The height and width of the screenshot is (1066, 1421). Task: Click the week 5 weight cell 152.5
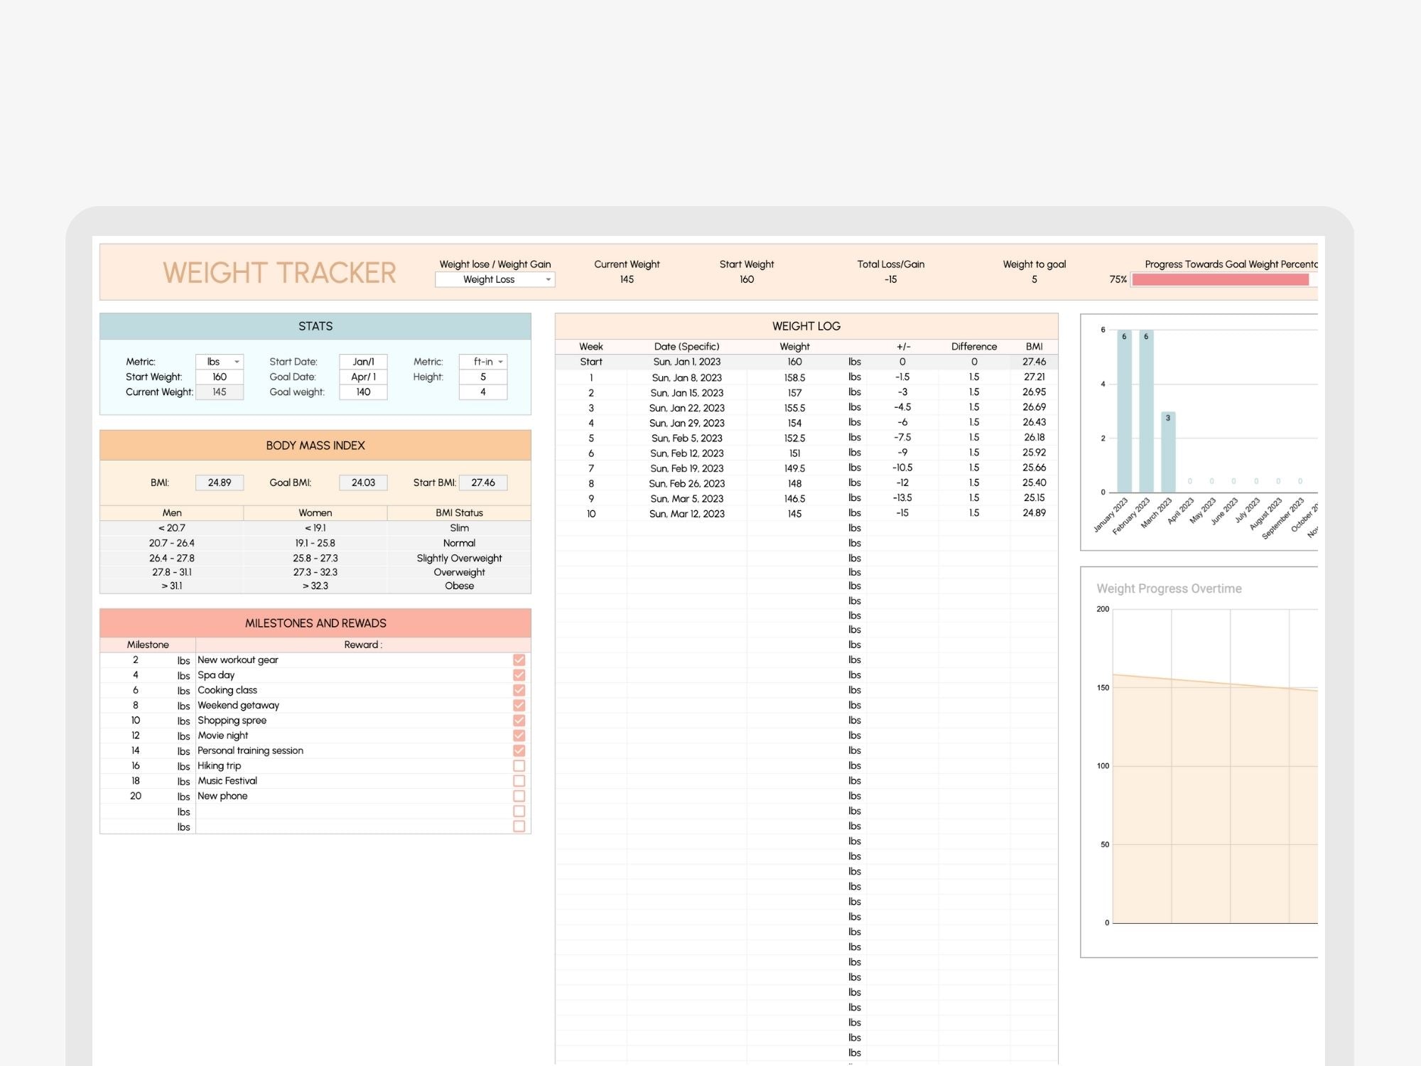point(794,438)
